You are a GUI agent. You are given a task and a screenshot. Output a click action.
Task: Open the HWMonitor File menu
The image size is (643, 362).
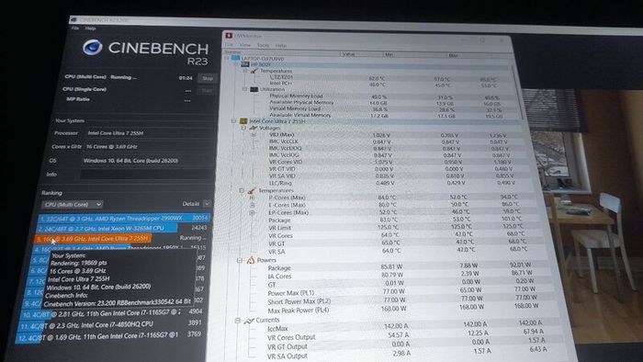tap(229, 44)
